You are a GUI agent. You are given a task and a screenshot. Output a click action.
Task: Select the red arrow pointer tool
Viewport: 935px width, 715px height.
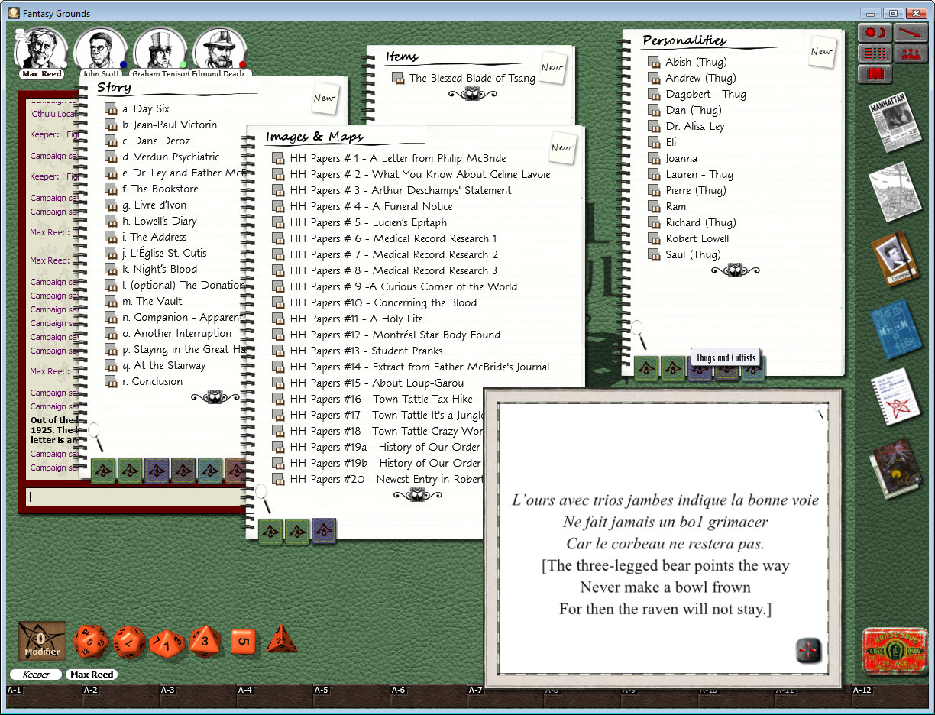tap(911, 32)
